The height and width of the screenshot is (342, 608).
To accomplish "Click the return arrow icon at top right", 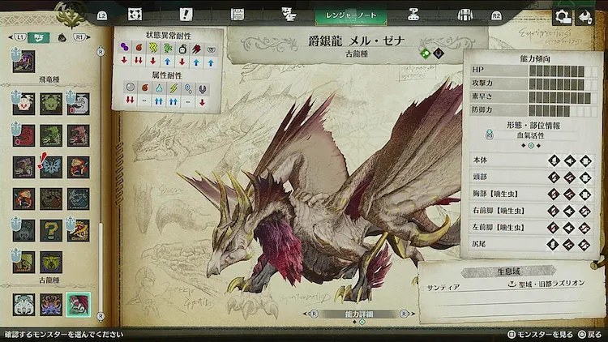I will coord(584,16).
